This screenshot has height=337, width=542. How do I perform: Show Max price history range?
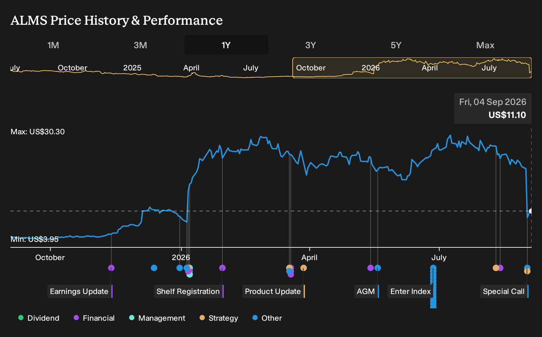point(485,45)
